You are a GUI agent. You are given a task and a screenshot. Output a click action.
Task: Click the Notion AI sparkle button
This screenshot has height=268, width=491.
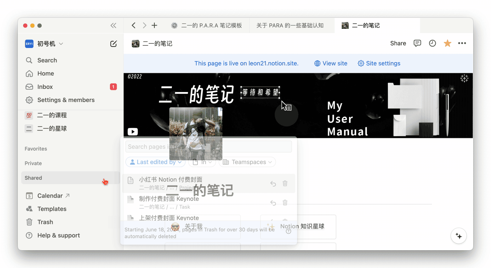[x=459, y=236]
